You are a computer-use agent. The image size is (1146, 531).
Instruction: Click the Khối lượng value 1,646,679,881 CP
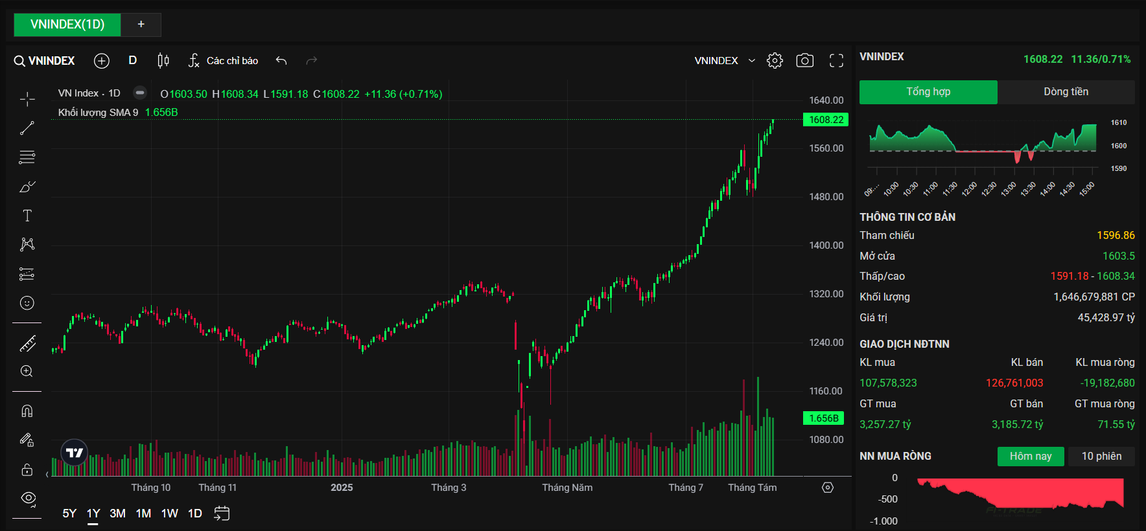(1094, 297)
